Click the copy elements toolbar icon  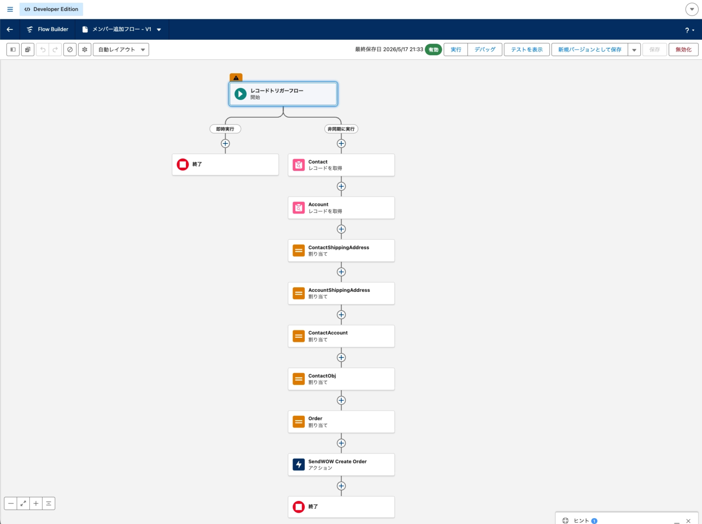tap(27, 50)
